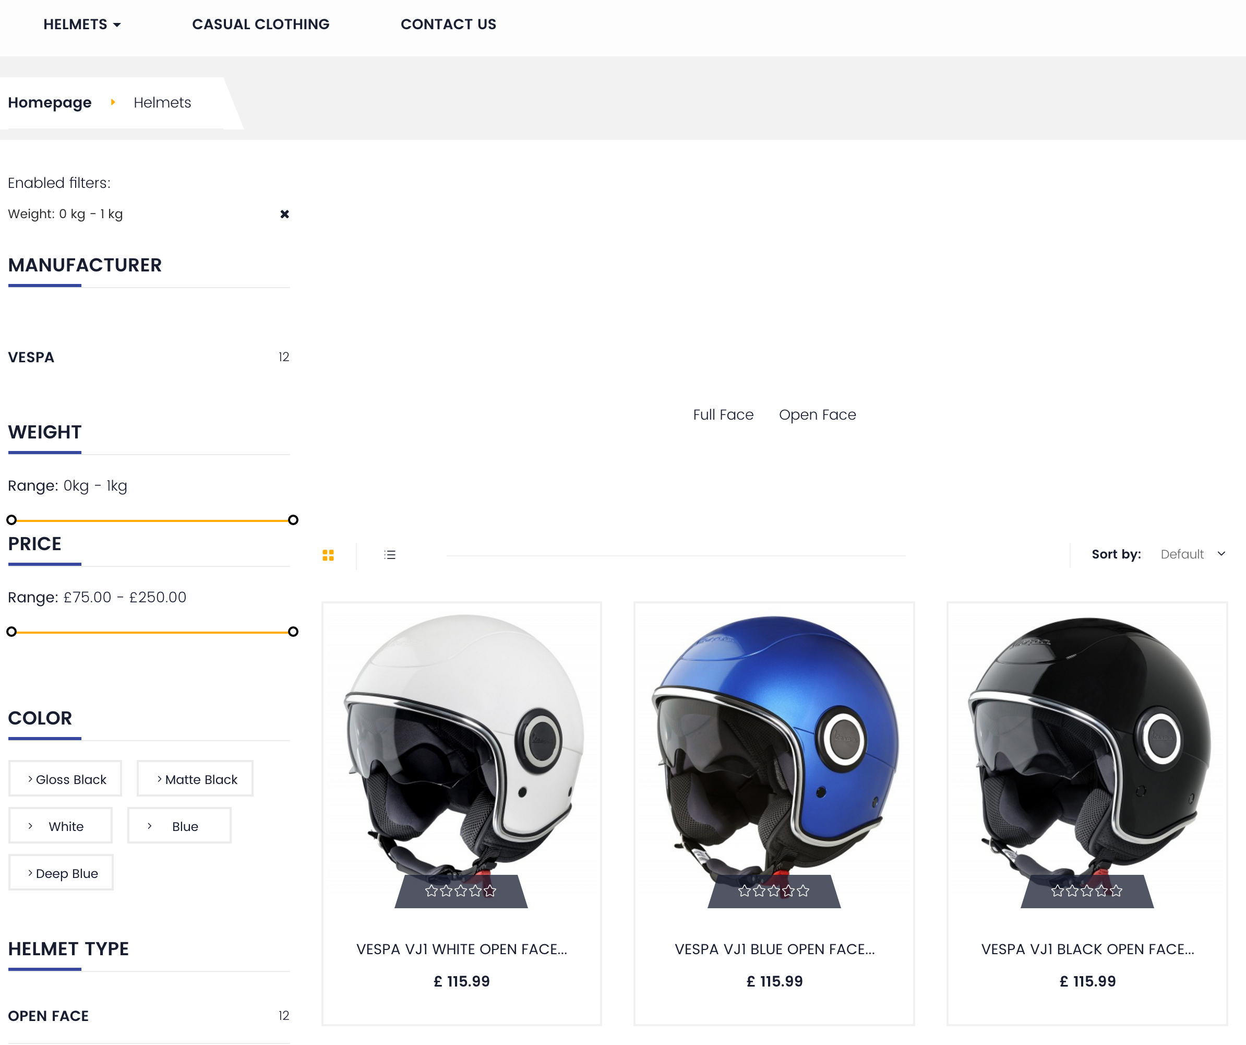Switch to grid view layout
Image resolution: width=1246 pixels, height=1045 pixels.
328,555
